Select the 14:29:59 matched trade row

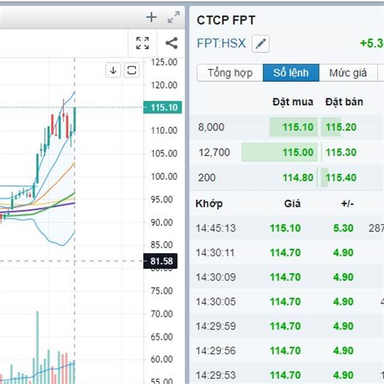287,326
